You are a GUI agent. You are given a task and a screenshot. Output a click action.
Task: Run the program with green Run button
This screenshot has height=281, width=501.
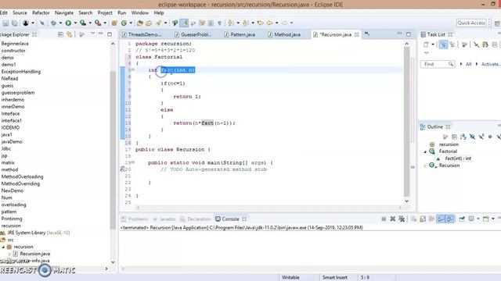[68, 23]
